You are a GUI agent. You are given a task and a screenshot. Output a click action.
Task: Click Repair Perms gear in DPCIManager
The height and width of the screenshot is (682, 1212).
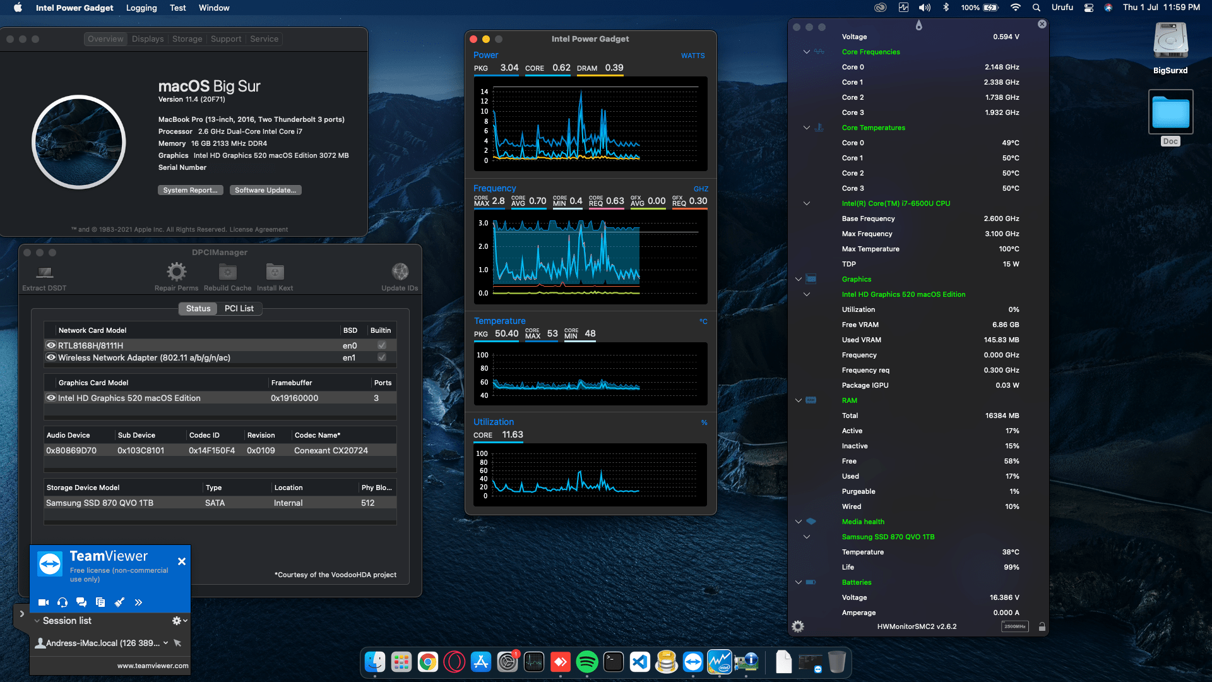click(176, 272)
